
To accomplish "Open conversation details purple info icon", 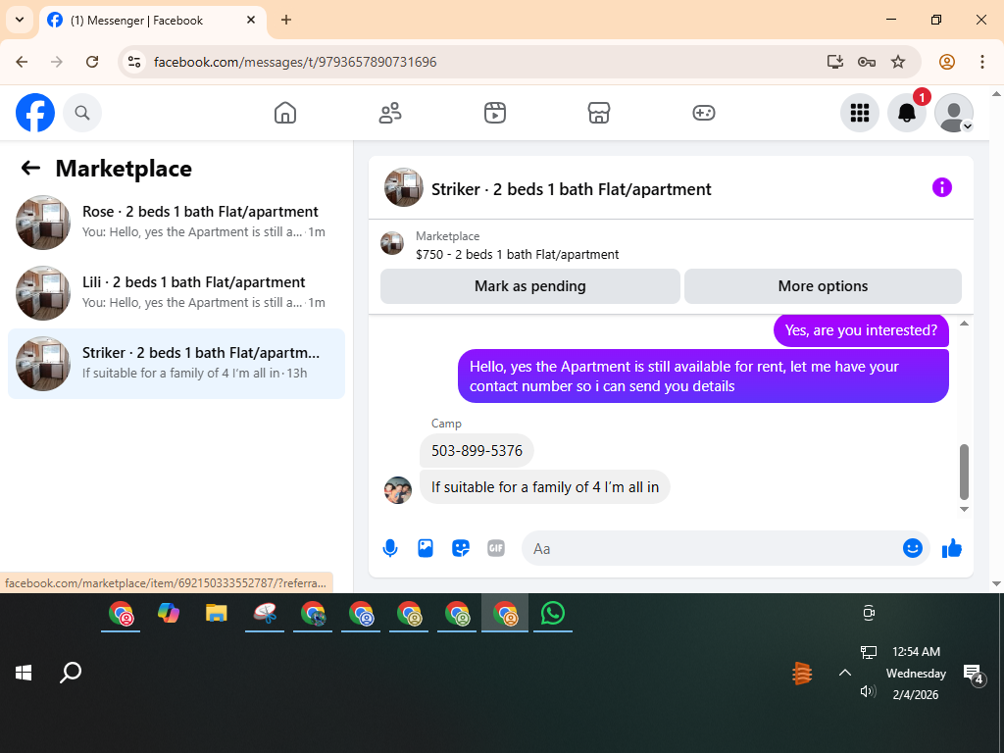I will [x=942, y=187].
